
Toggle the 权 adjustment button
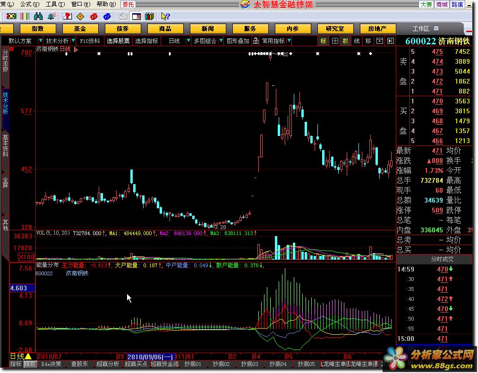345,41
